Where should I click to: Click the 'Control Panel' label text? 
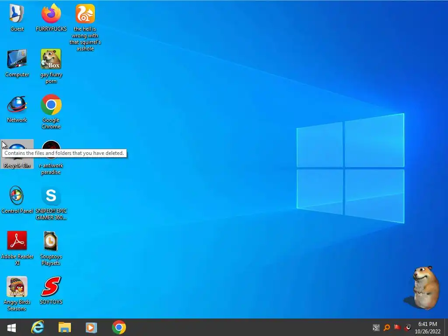click(17, 211)
